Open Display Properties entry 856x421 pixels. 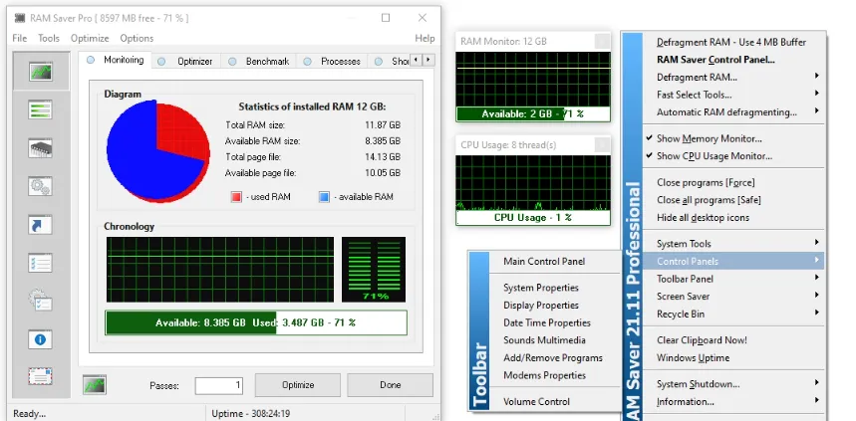[555, 305]
